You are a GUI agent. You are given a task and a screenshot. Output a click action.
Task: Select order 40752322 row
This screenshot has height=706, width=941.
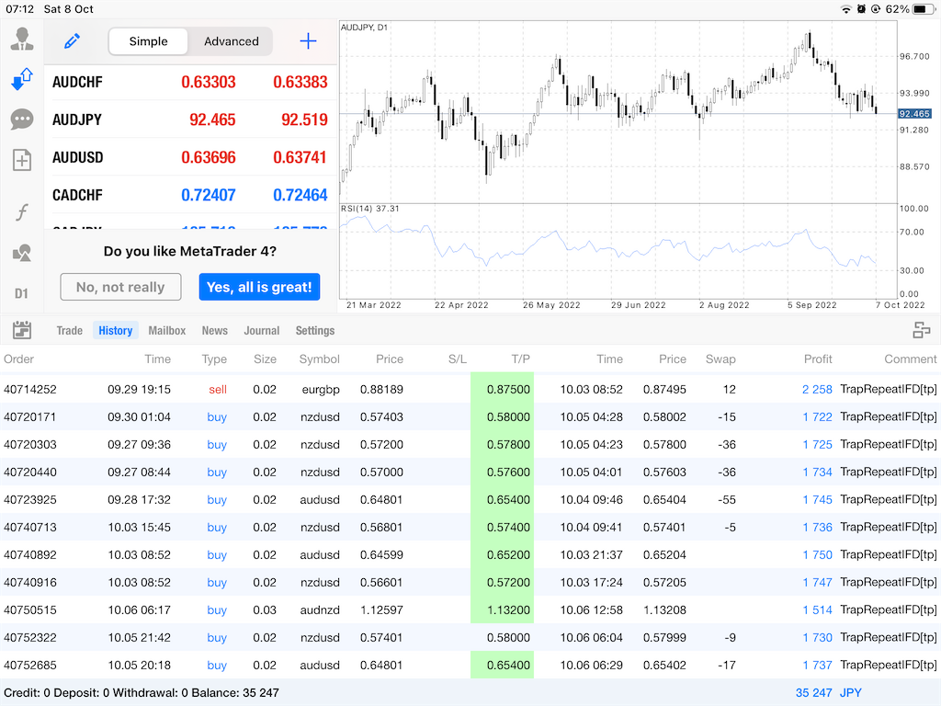pyautogui.click(x=470, y=638)
